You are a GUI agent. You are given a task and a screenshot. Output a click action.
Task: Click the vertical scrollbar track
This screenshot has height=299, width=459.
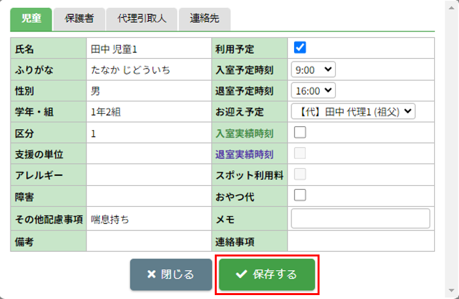(x=451, y=150)
